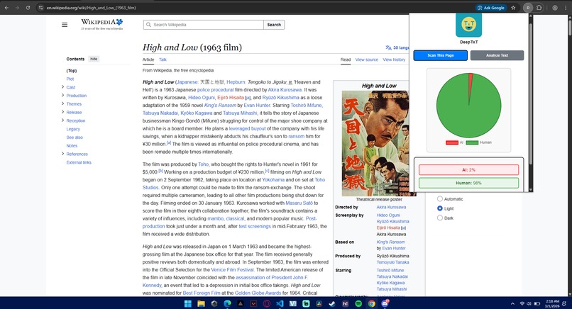Follow the police procedural link

coord(215,89)
